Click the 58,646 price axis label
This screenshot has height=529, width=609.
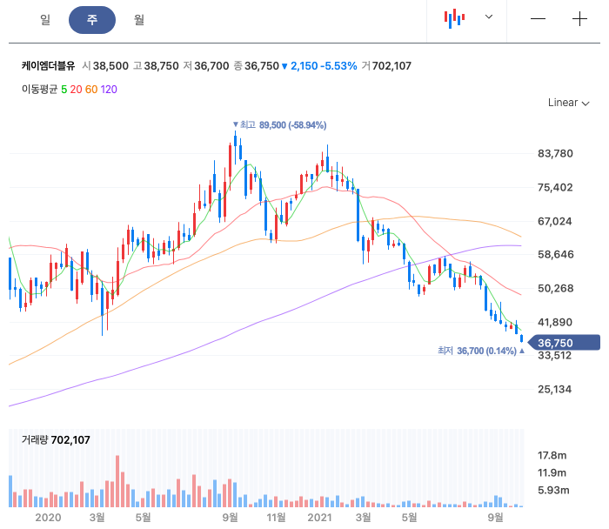[555, 254]
